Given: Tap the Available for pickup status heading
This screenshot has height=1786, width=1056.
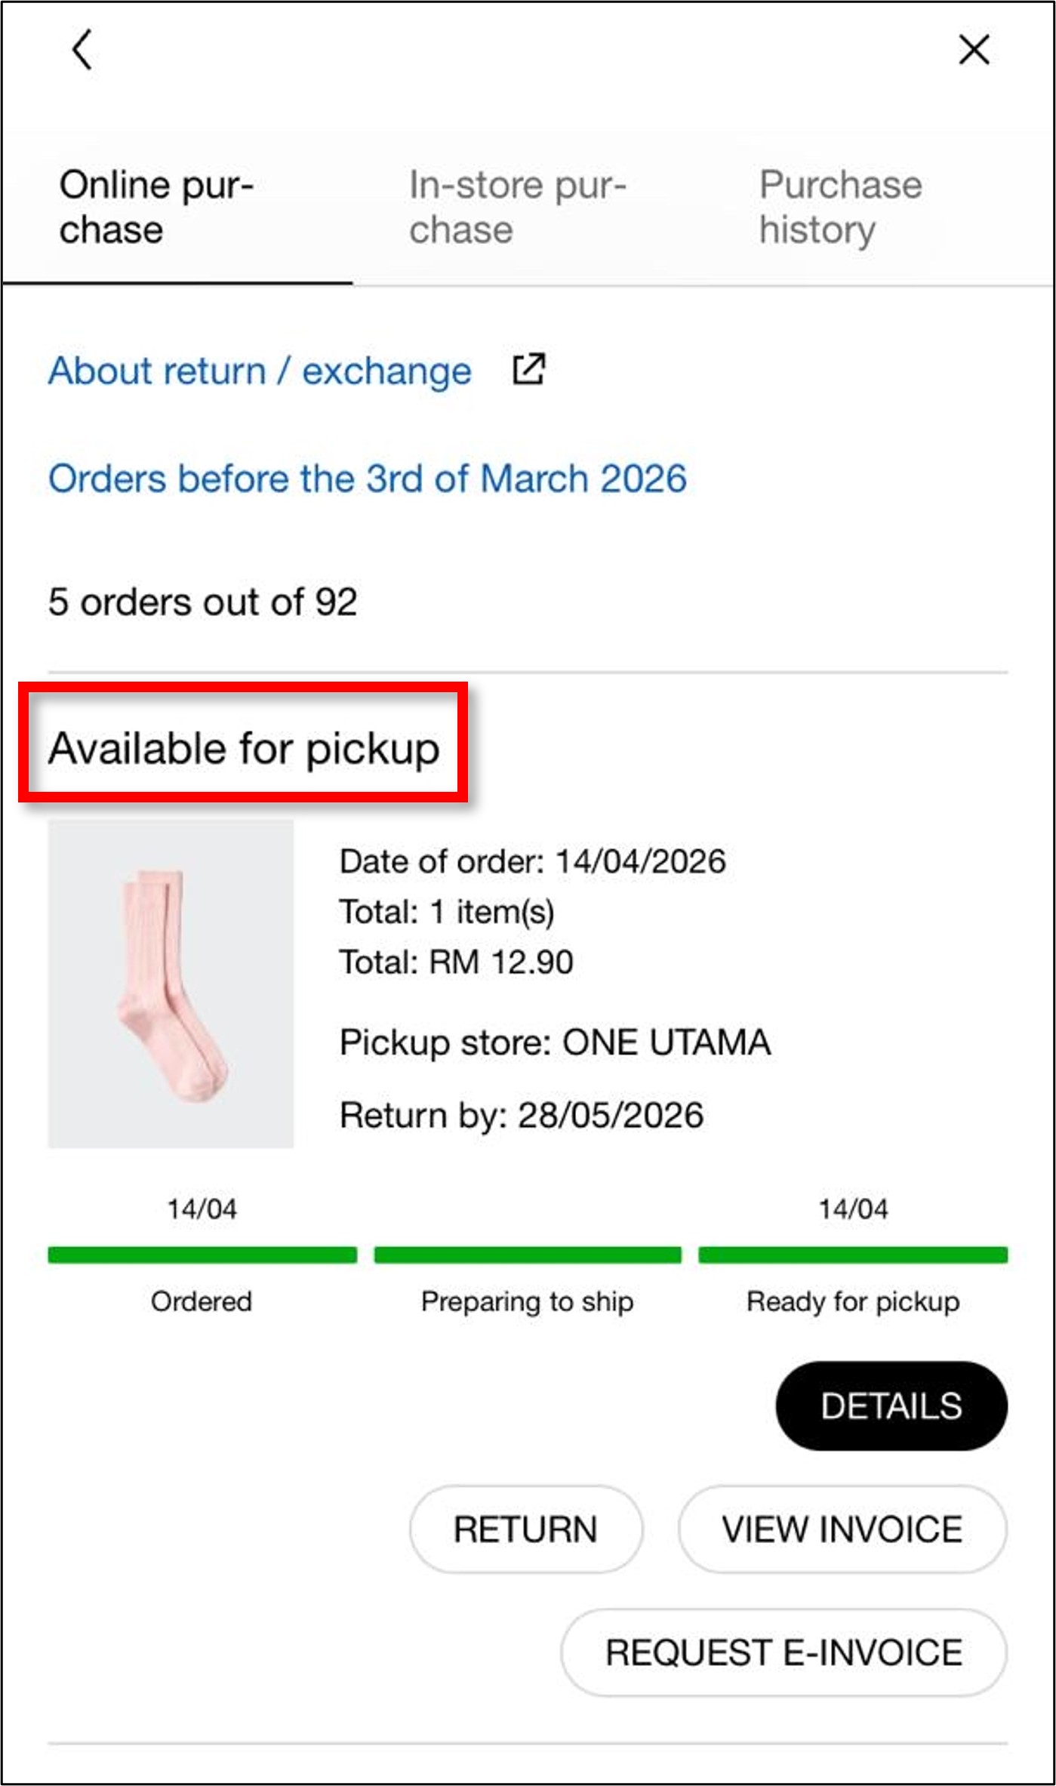Looking at the screenshot, I should (x=244, y=749).
